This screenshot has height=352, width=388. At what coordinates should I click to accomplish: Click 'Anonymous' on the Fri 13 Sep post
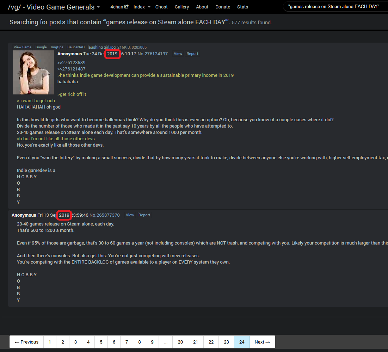pyautogui.click(x=24, y=215)
